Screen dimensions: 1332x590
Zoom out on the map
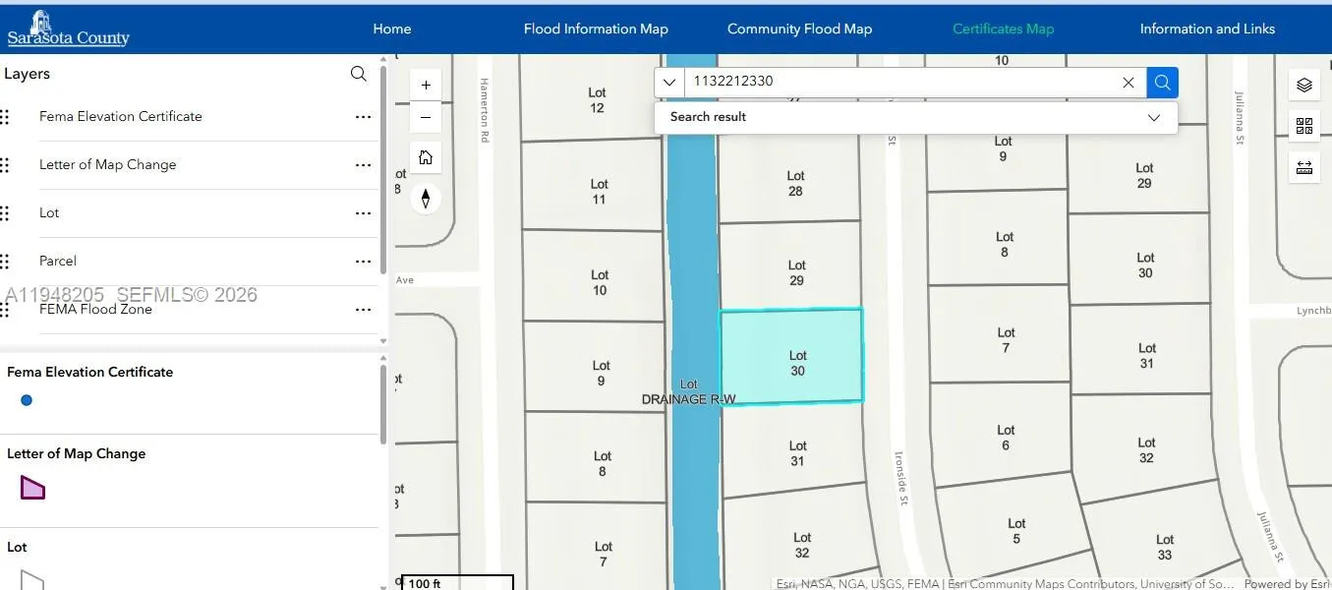tap(426, 118)
